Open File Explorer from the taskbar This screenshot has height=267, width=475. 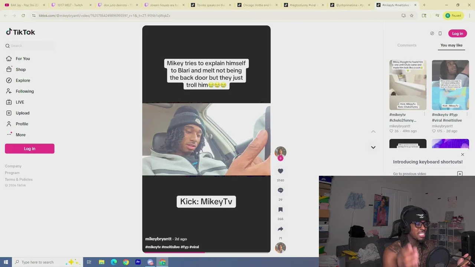coord(101,262)
